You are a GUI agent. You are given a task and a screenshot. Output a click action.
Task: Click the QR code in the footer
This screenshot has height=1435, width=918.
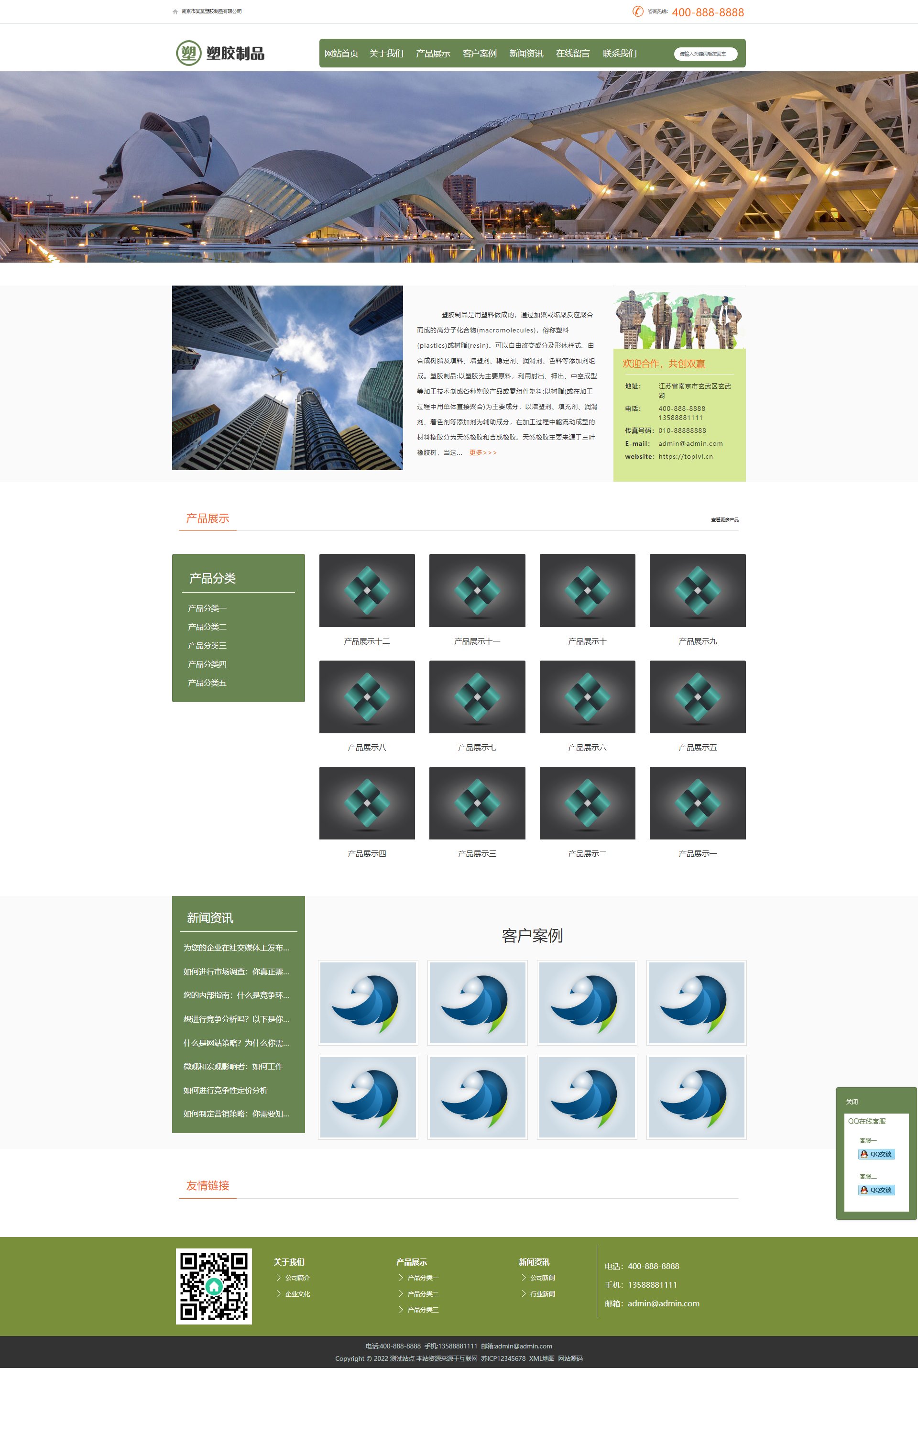point(213,1286)
